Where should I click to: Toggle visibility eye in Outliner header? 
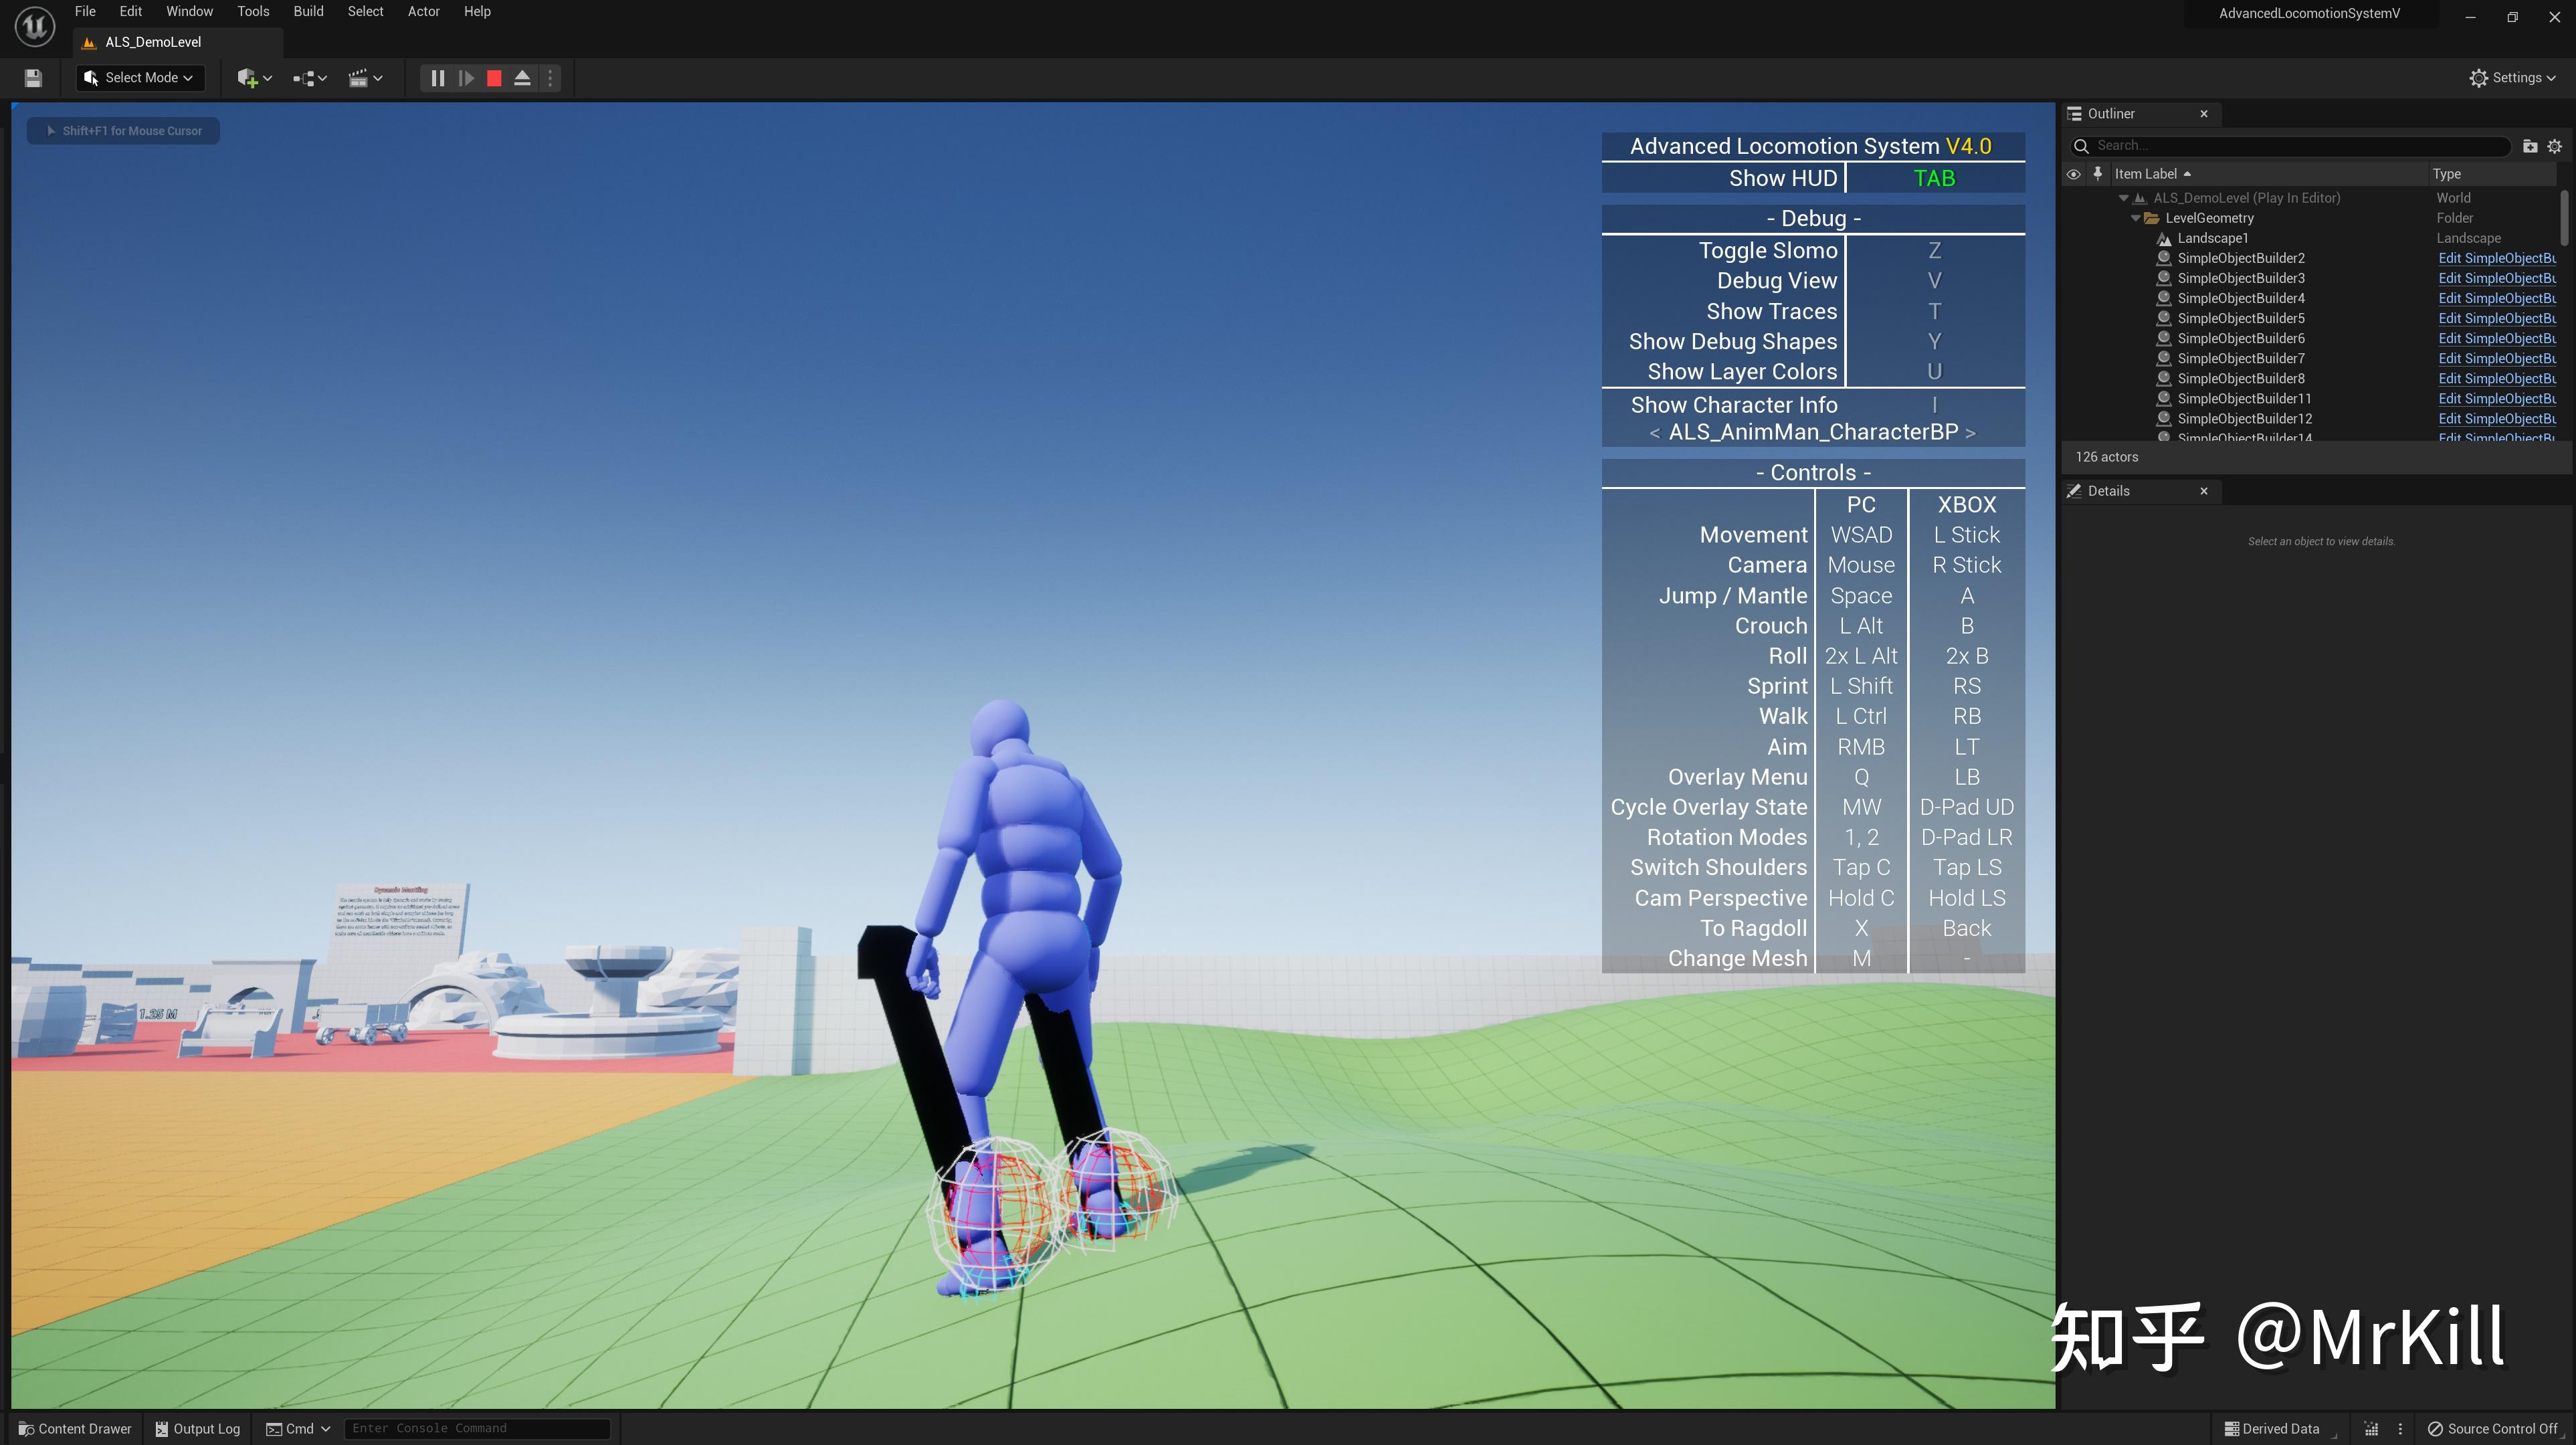coord(2073,173)
